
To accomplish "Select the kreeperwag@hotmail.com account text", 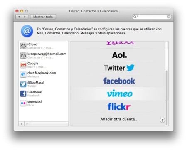I will [47, 54].
